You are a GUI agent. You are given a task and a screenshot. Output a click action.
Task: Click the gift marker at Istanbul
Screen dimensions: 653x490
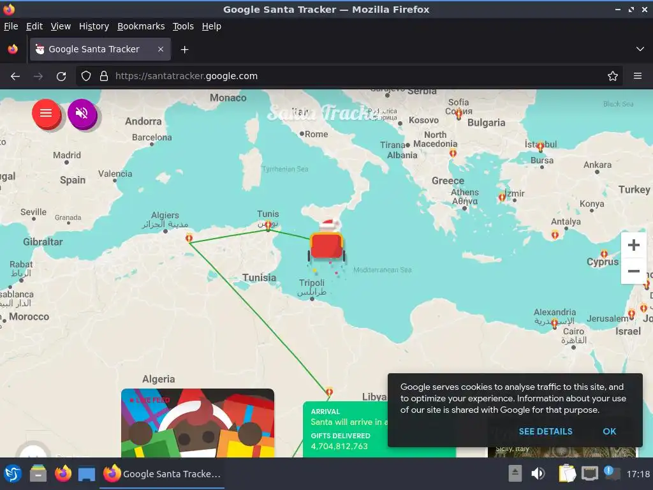(x=541, y=146)
